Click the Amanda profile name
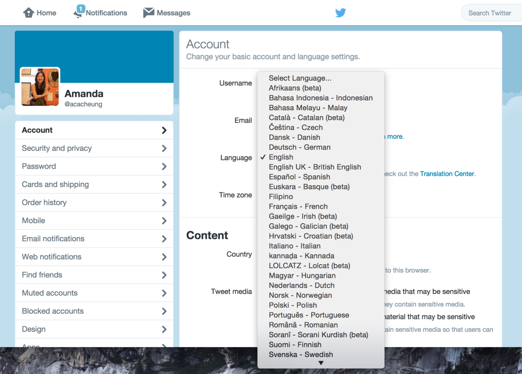 coord(84,93)
